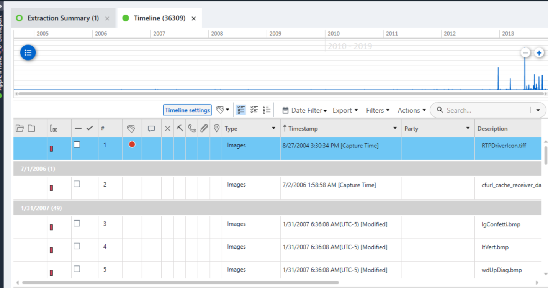548x288 pixels.
Task: Click the comment bubble column header
Action: (x=151, y=129)
